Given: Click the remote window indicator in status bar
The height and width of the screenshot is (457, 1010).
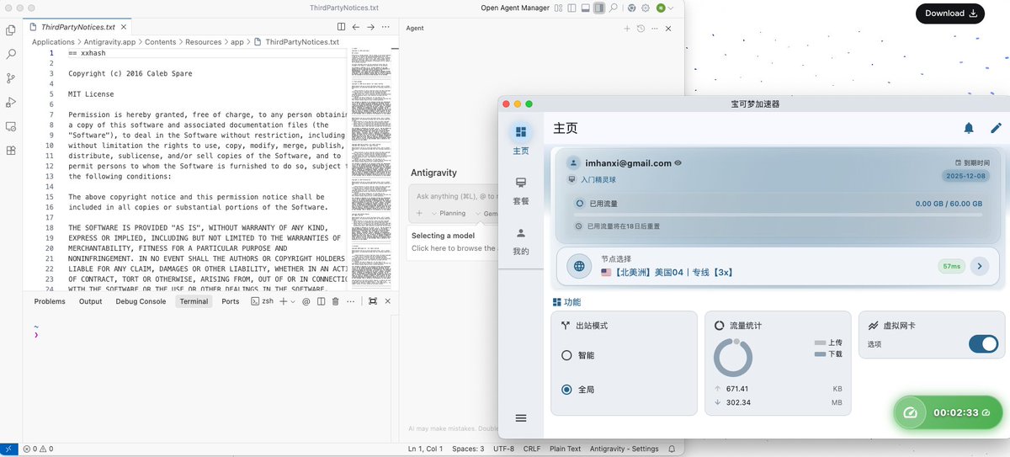Looking at the screenshot, I should click(x=8, y=449).
